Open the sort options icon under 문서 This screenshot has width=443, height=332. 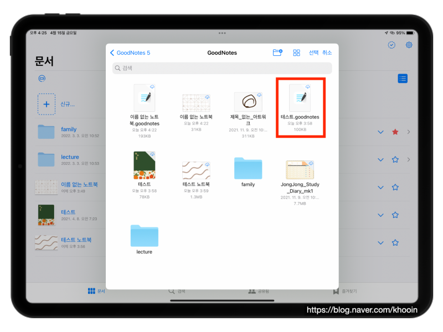[42, 78]
